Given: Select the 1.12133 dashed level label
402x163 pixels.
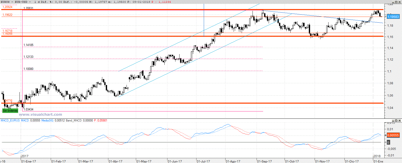Looking at the screenshot, I should [x=28, y=57].
